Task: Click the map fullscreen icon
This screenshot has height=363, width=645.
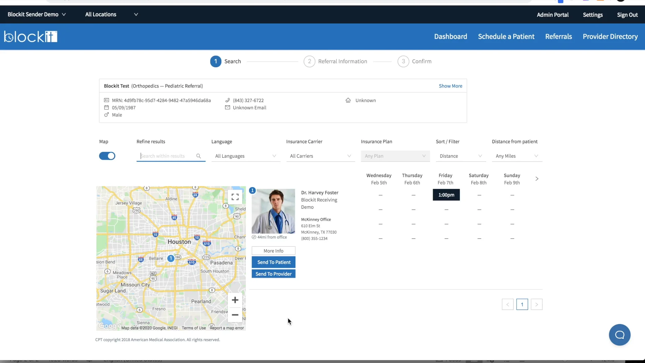Action: [x=235, y=197]
